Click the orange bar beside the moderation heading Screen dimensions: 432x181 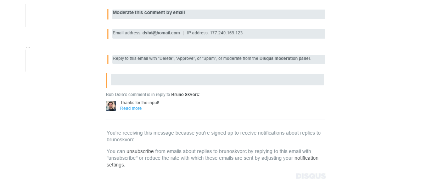[x=108, y=15]
